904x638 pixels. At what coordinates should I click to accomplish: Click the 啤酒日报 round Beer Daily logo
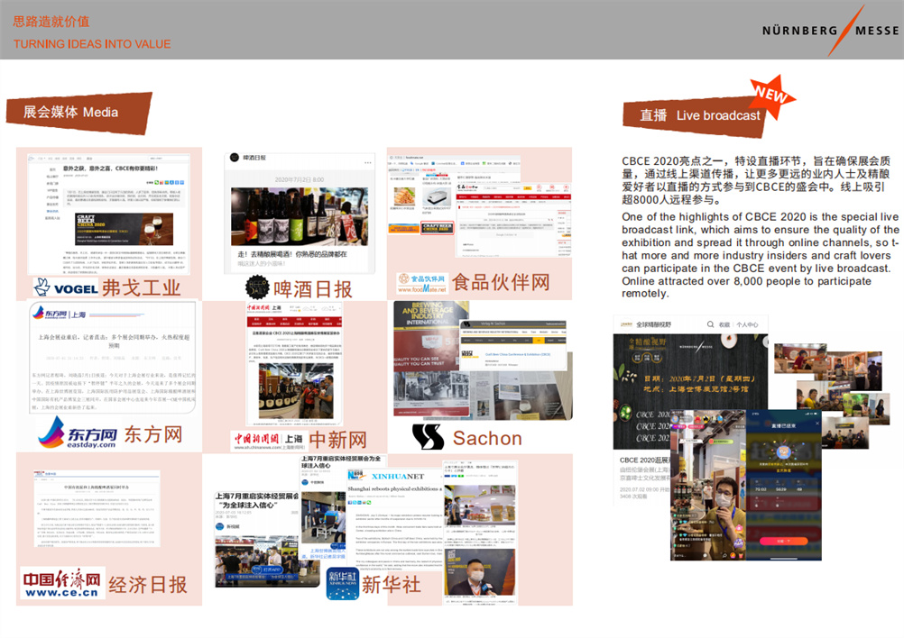click(x=257, y=287)
